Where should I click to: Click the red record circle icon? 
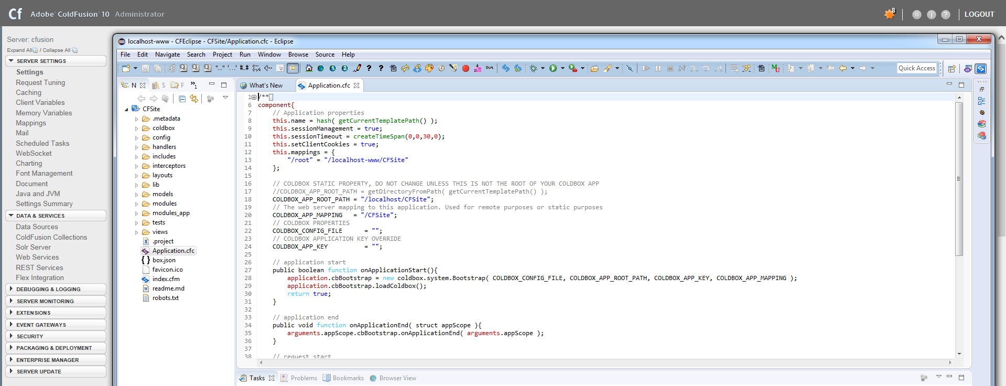coord(466,68)
